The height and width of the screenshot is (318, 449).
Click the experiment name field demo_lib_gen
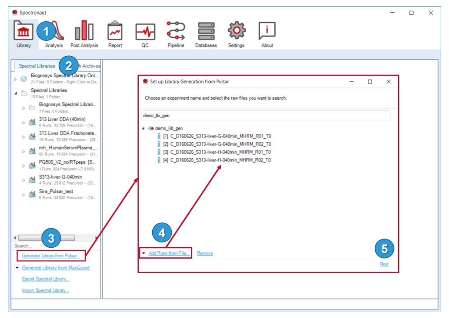click(266, 116)
